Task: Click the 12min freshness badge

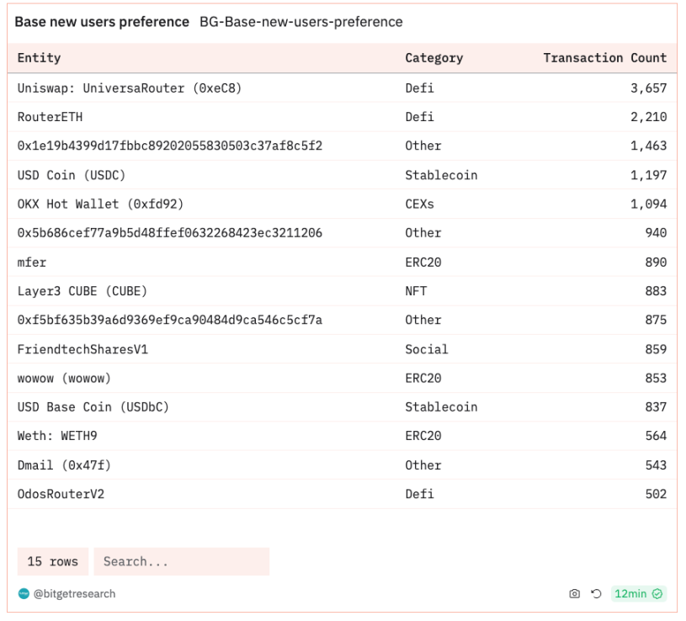Action: coord(638,594)
